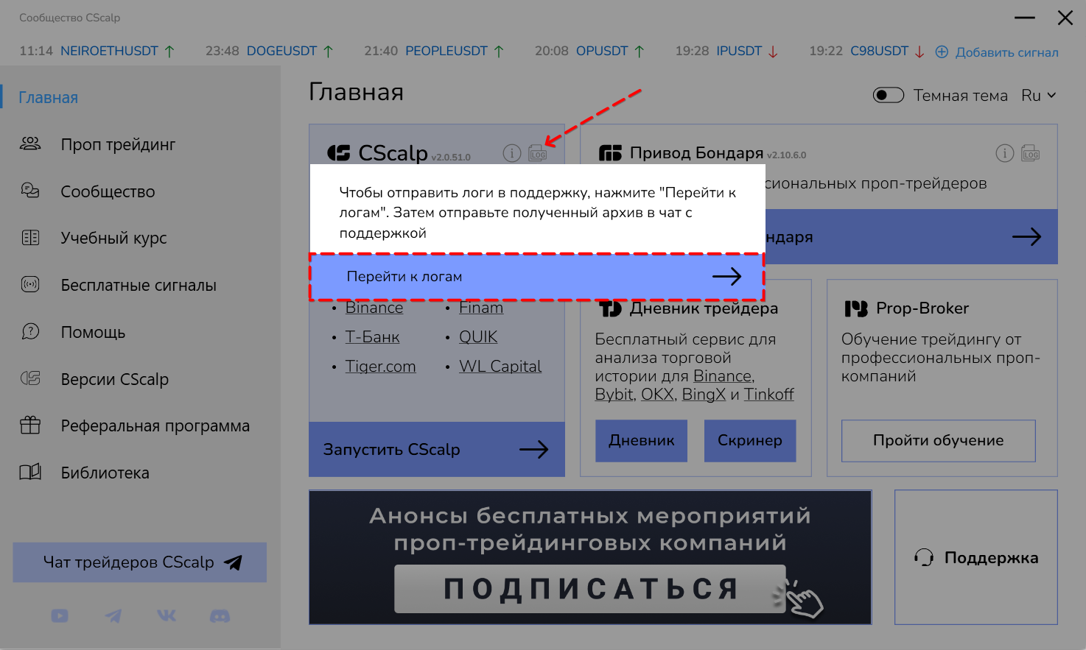The image size is (1086, 650).
Task: Click the Учебный курс book icon
Action: click(x=30, y=238)
